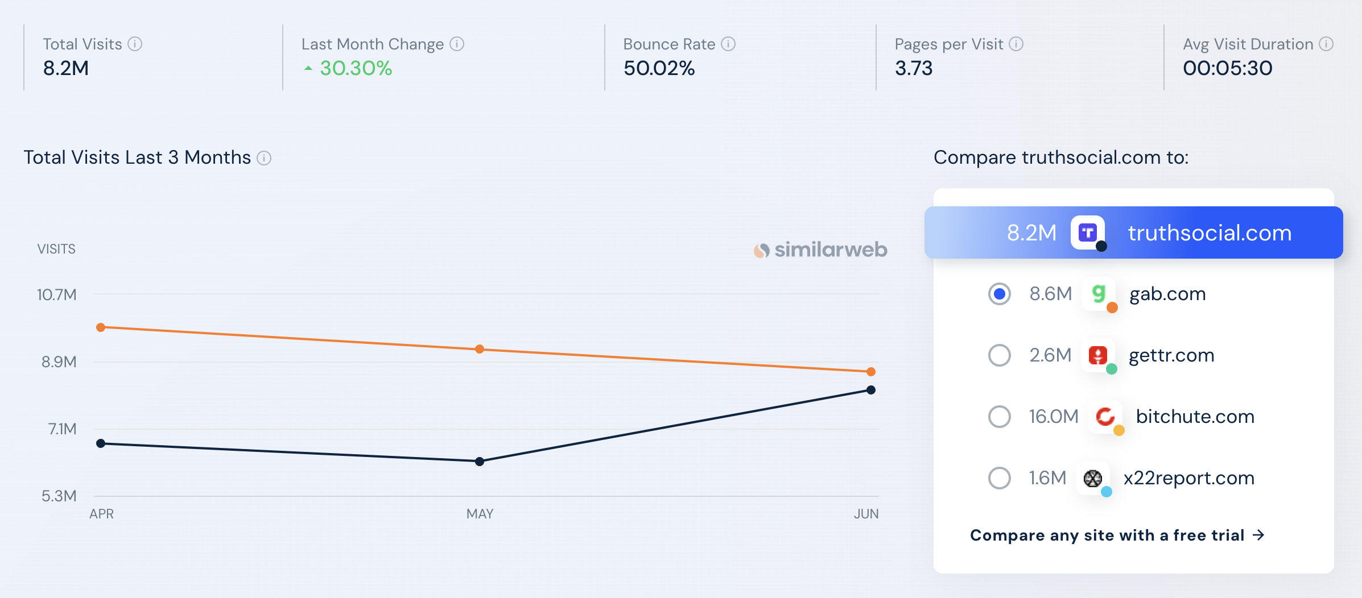1362x598 pixels.
Task: Select the gettr.com radio button
Action: [x=999, y=355]
